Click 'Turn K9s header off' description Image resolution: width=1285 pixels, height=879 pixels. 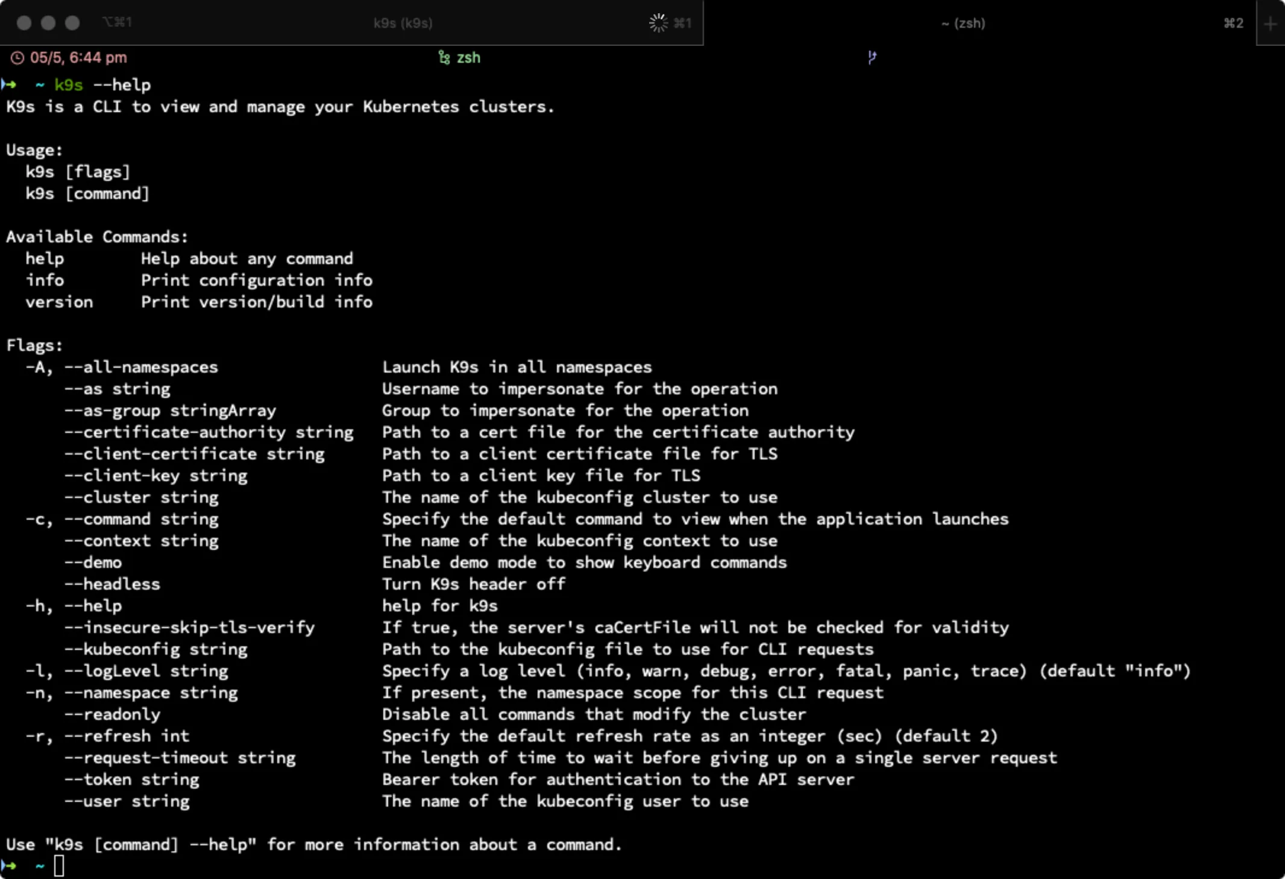click(x=474, y=584)
